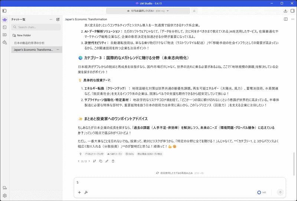Open the model selector dropdown
This screenshot has height=201, width=297.
pyautogui.click(x=148, y=11)
